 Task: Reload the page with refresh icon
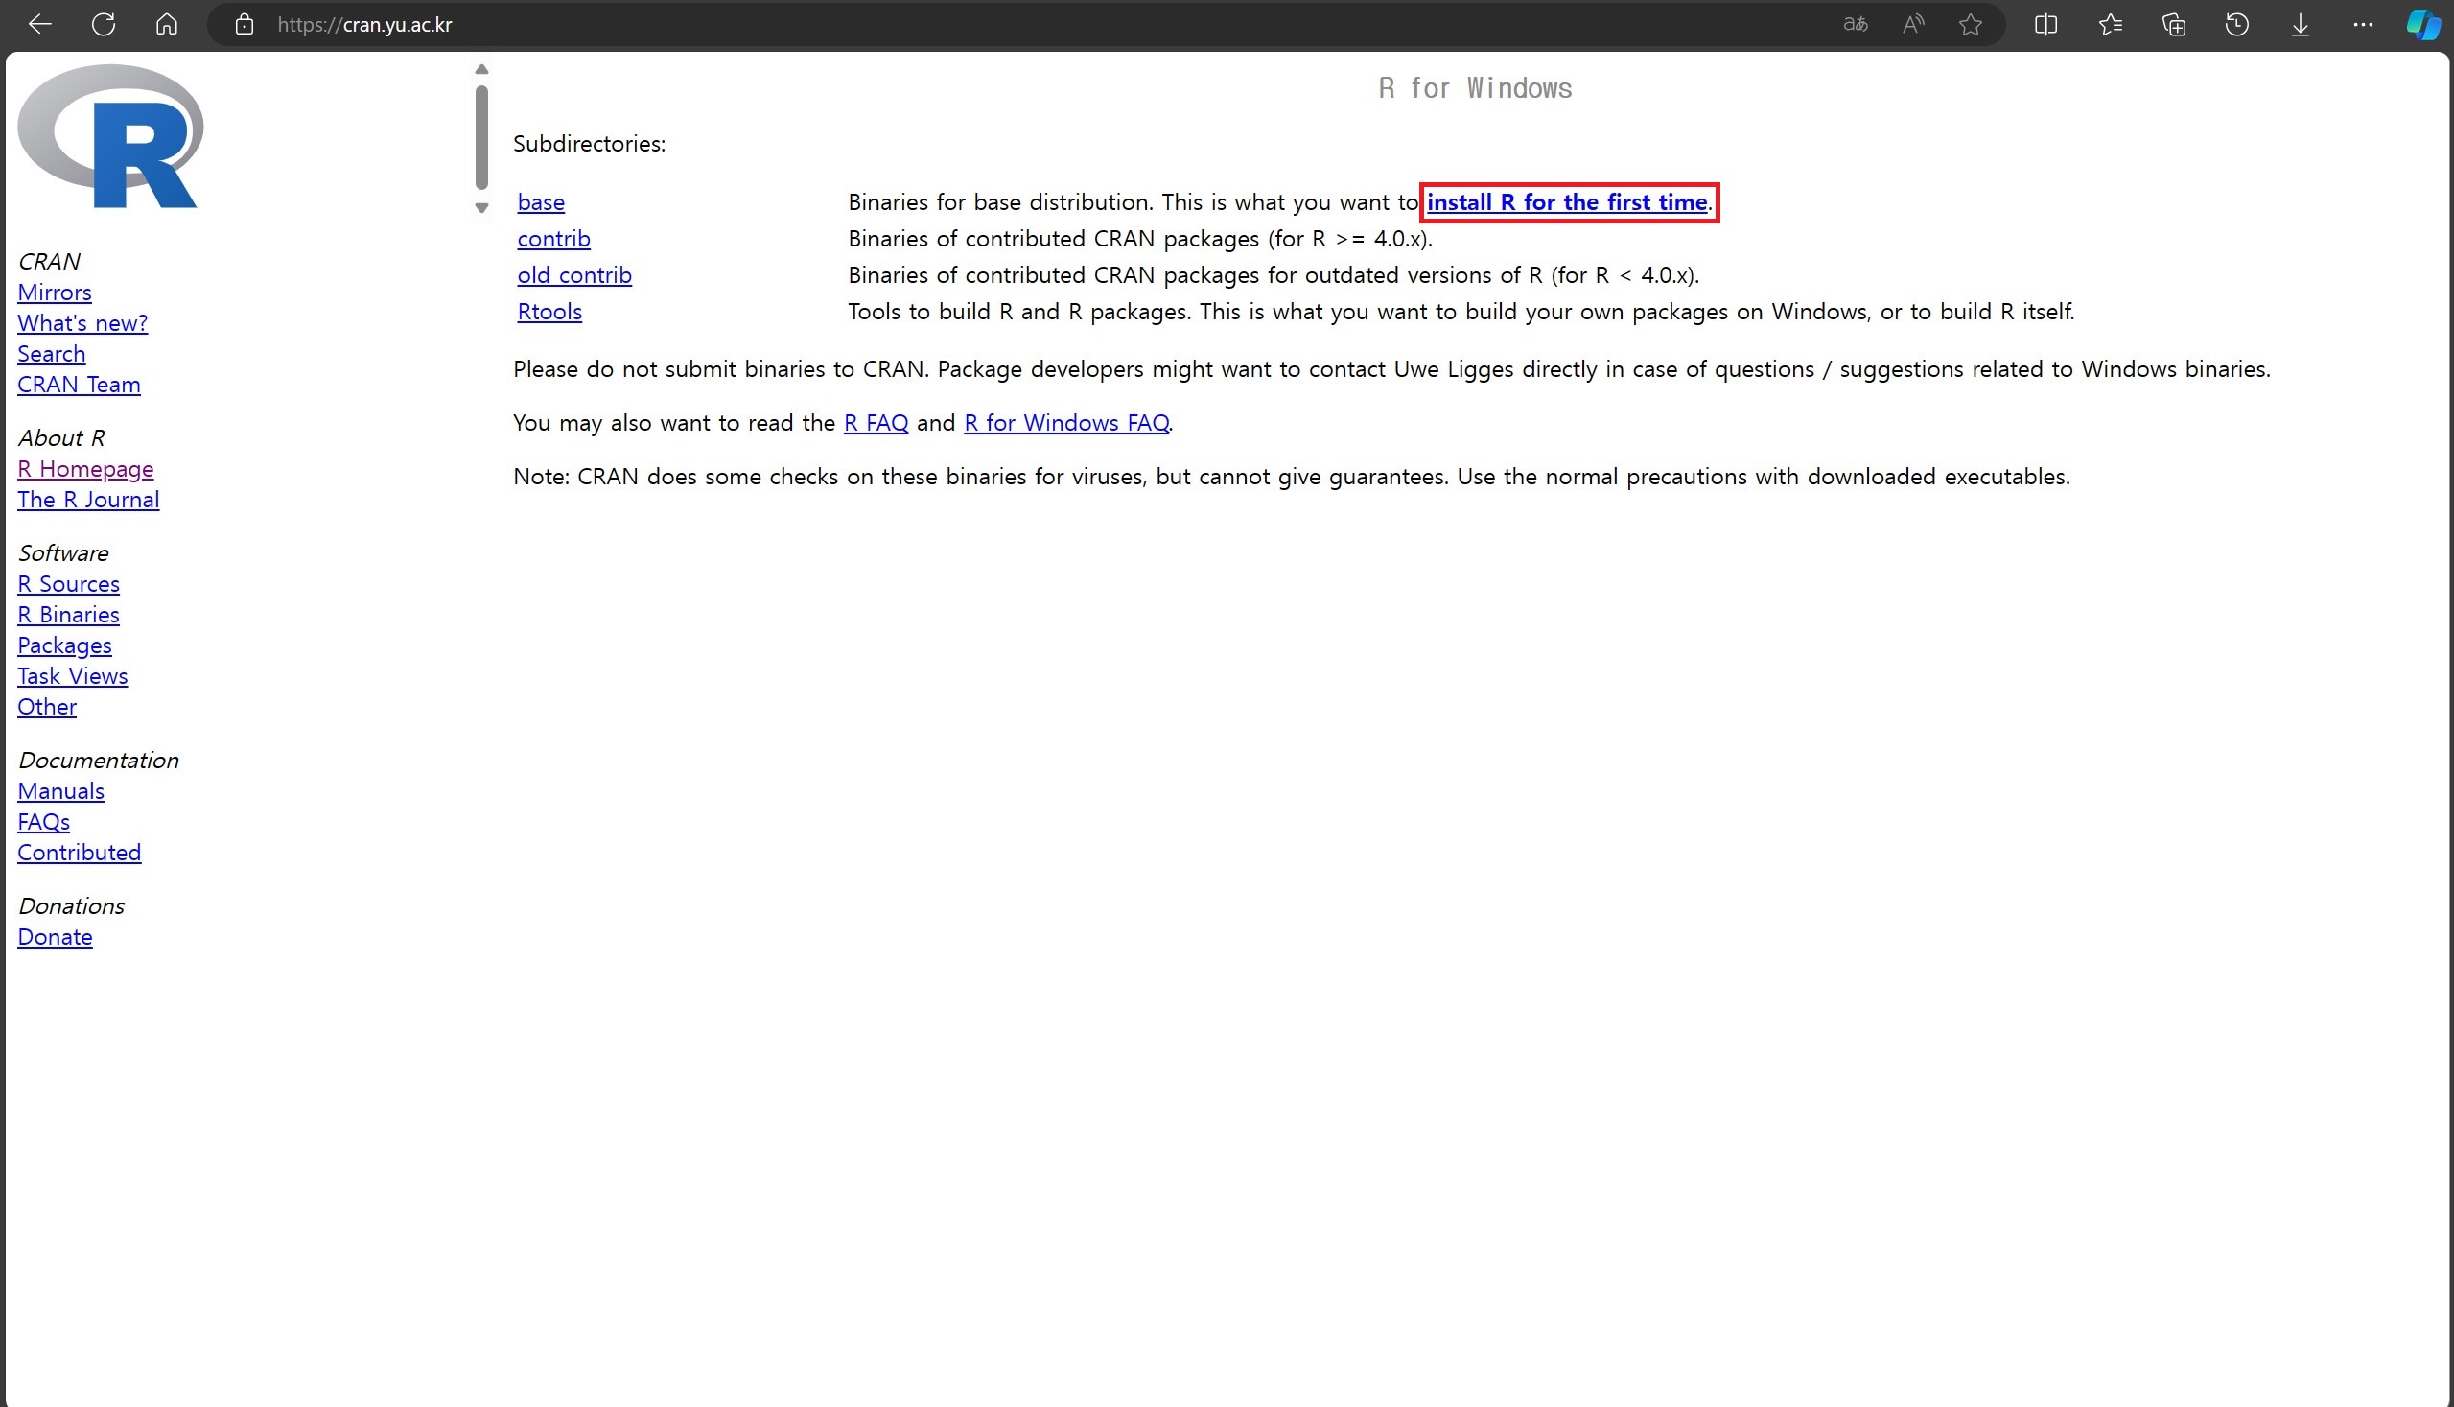pos(104,24)
